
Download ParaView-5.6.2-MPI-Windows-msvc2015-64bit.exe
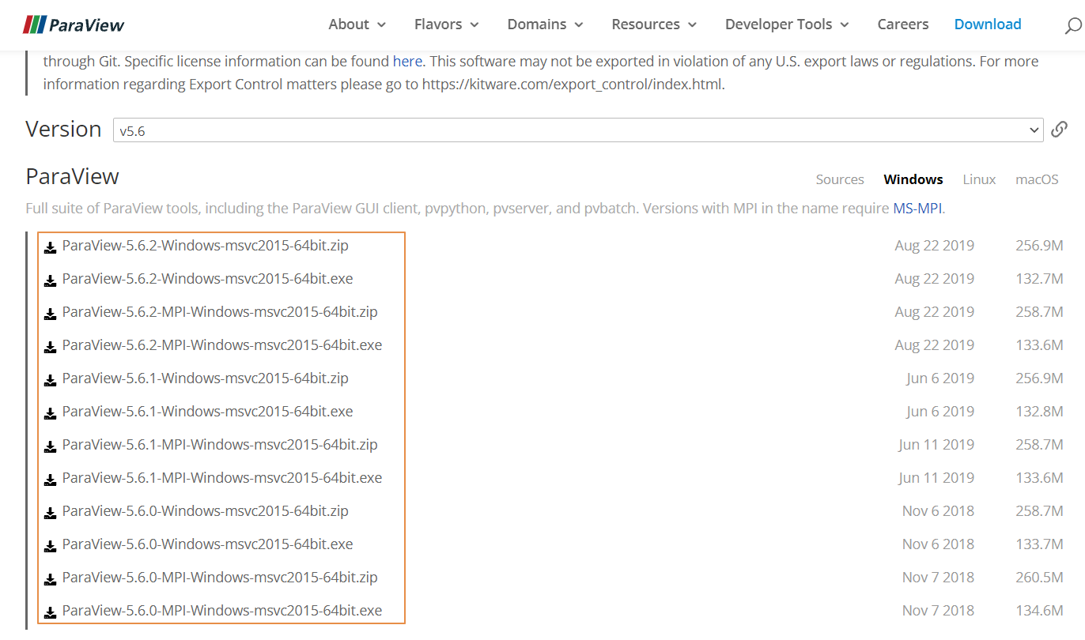click(222, 345)
